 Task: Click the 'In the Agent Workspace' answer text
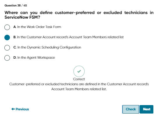36,57
